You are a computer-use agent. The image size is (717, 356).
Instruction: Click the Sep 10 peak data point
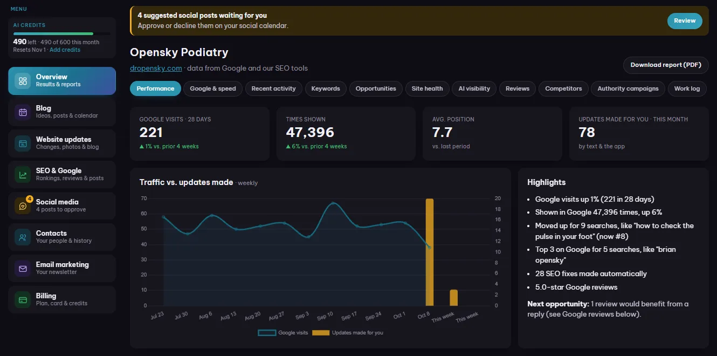[x=333, y=203]
